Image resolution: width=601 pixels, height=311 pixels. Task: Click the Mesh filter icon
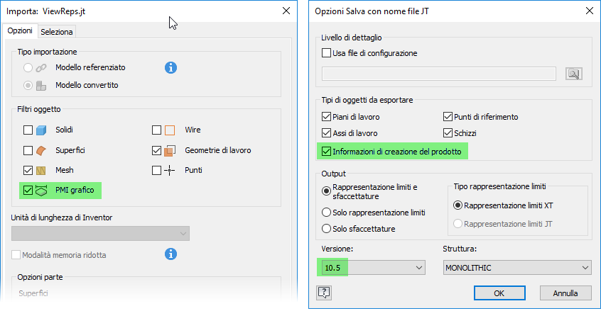pyautogui.click(x=42, y=170)
